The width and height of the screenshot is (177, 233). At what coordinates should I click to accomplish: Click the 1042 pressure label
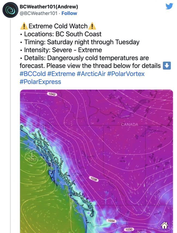(x=52, y=94)
